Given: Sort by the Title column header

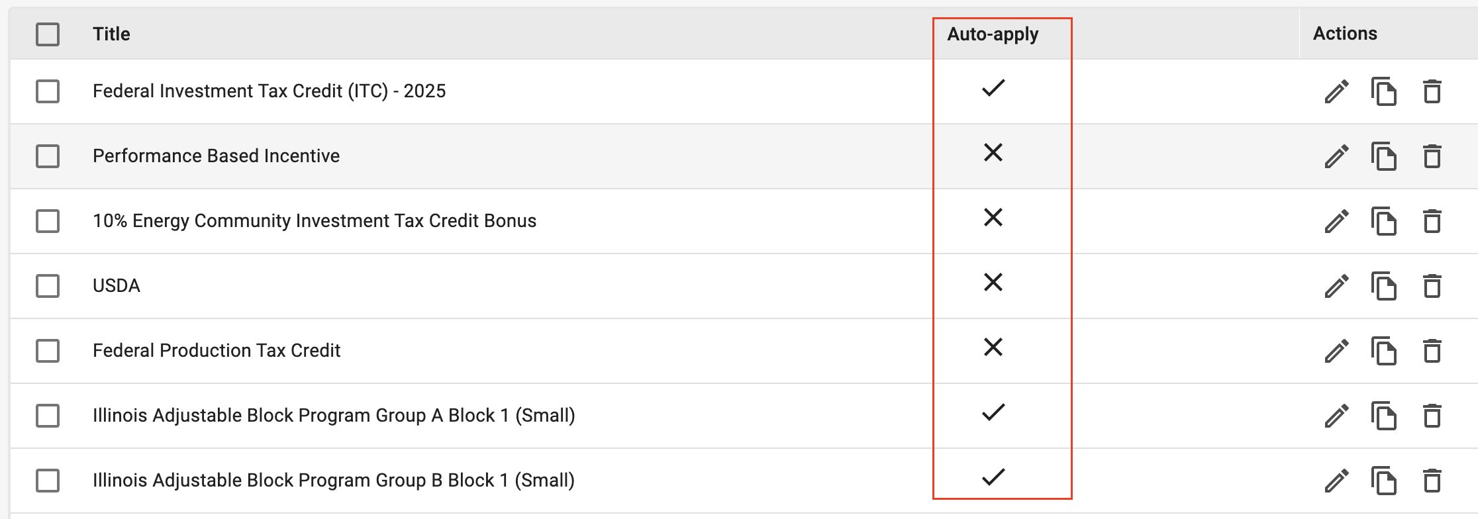Looking at the screenshot, I should pos(111,34).
